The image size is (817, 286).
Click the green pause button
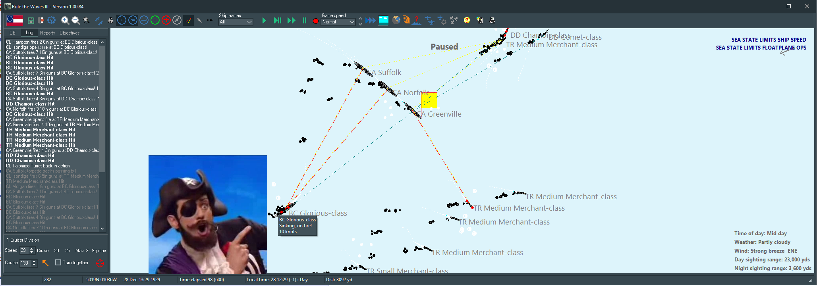click(305, 21)
